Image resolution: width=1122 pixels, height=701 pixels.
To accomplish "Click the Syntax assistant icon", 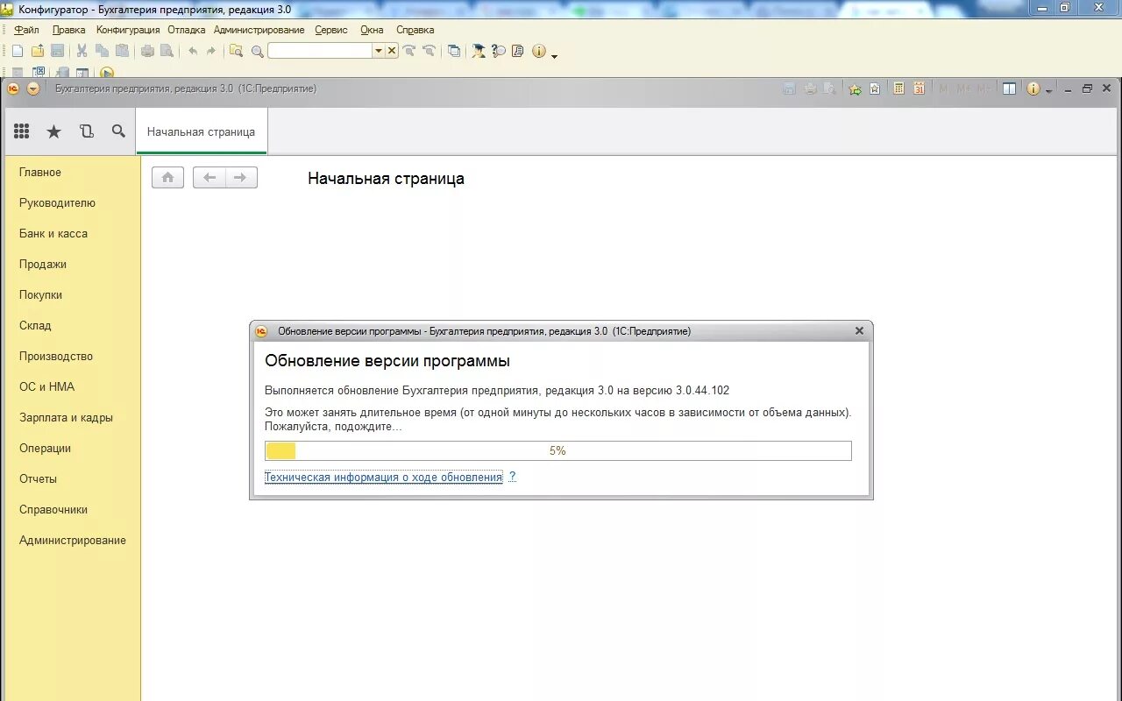I will click(x=479, y=51).
